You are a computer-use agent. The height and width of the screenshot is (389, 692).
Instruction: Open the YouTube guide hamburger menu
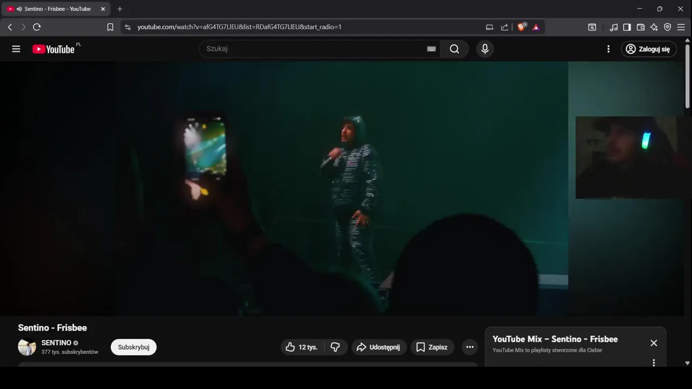pos(16,49)
